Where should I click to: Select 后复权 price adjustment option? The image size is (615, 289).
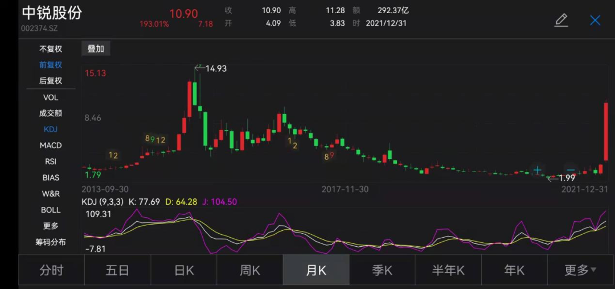(x=51, y=81)
